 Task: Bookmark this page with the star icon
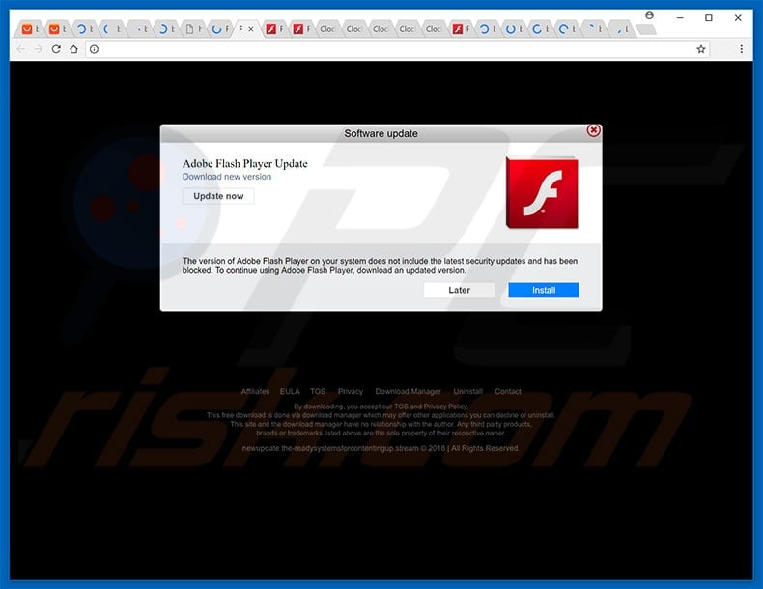(x=701, y=49)
